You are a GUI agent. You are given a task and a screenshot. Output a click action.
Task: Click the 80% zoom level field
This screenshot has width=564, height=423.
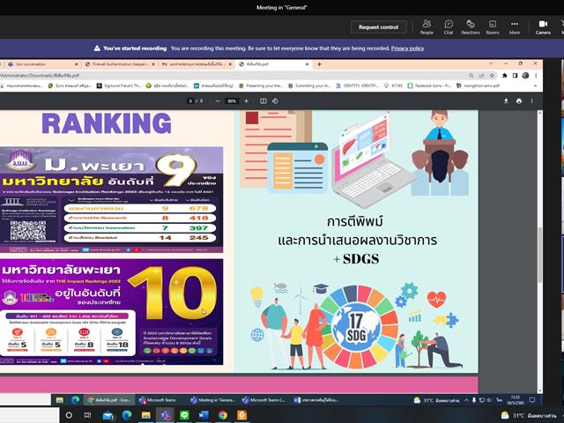tap(232, 101)
